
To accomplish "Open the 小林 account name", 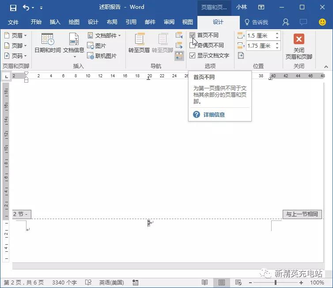I will coord(241,7).
